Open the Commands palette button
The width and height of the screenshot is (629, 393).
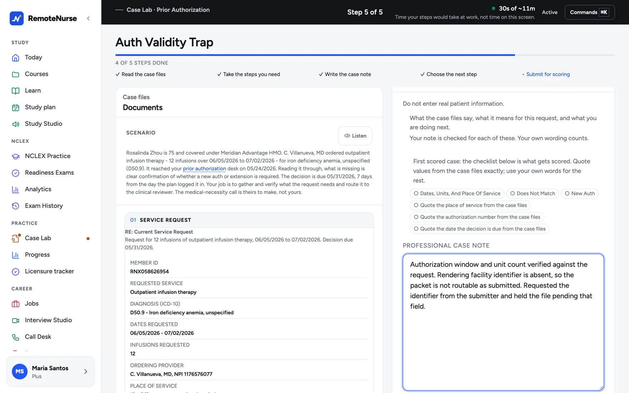pyautogui.click(x=589, y=12)
